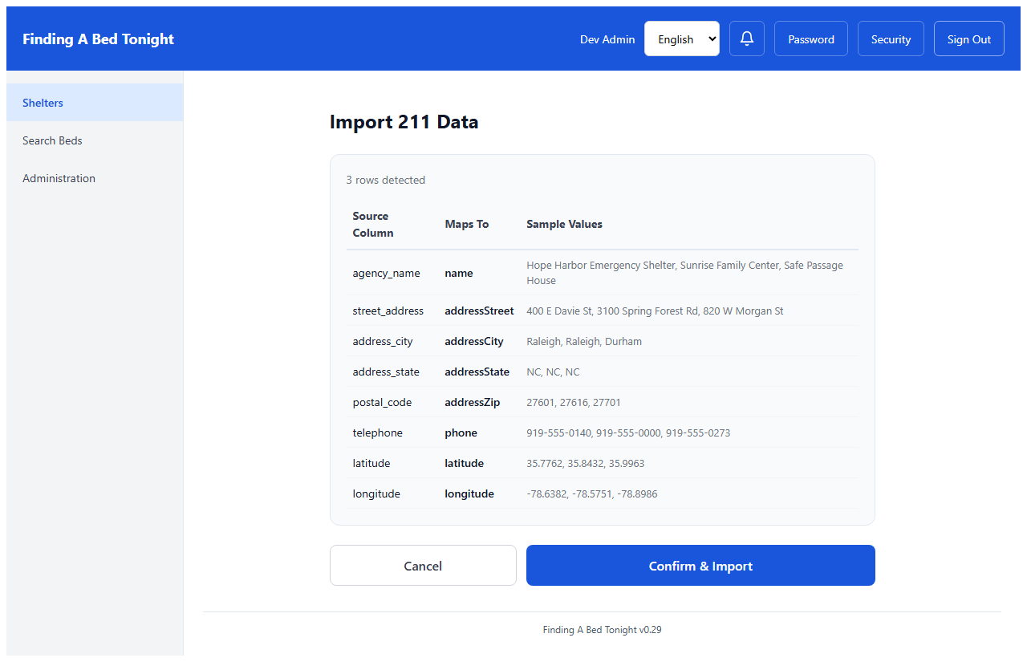Click the Maps To column header
1027x662 pixels.
point(466,224)
